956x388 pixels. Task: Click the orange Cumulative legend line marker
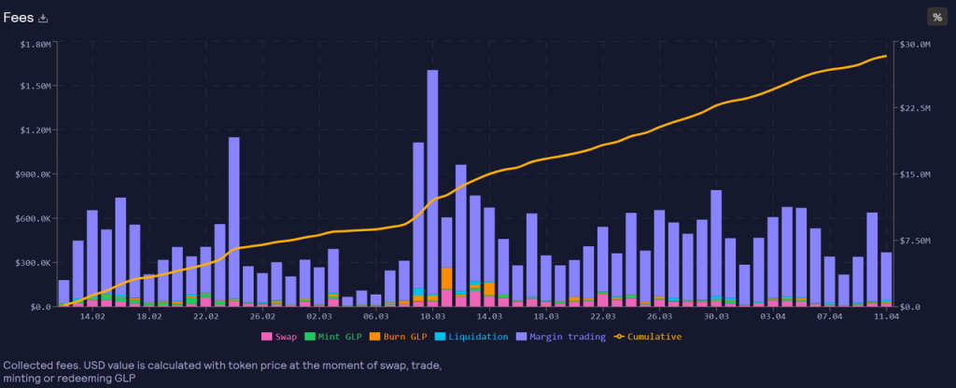[619, 336]
